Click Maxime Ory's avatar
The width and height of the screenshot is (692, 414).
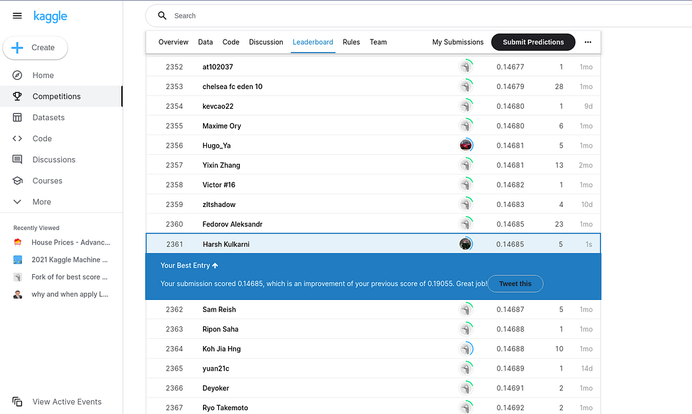coord(465,126)
